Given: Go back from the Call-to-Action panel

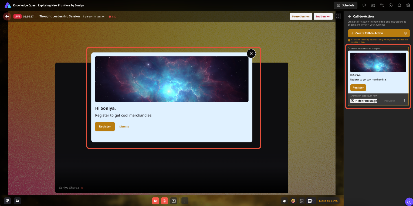Looking at the screenshot, I should pos(350,16).
